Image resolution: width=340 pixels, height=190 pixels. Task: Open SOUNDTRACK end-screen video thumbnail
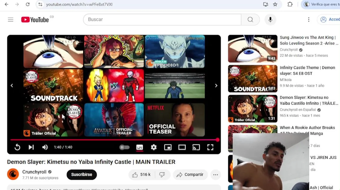pyautogui.click(x=53, y=85)
